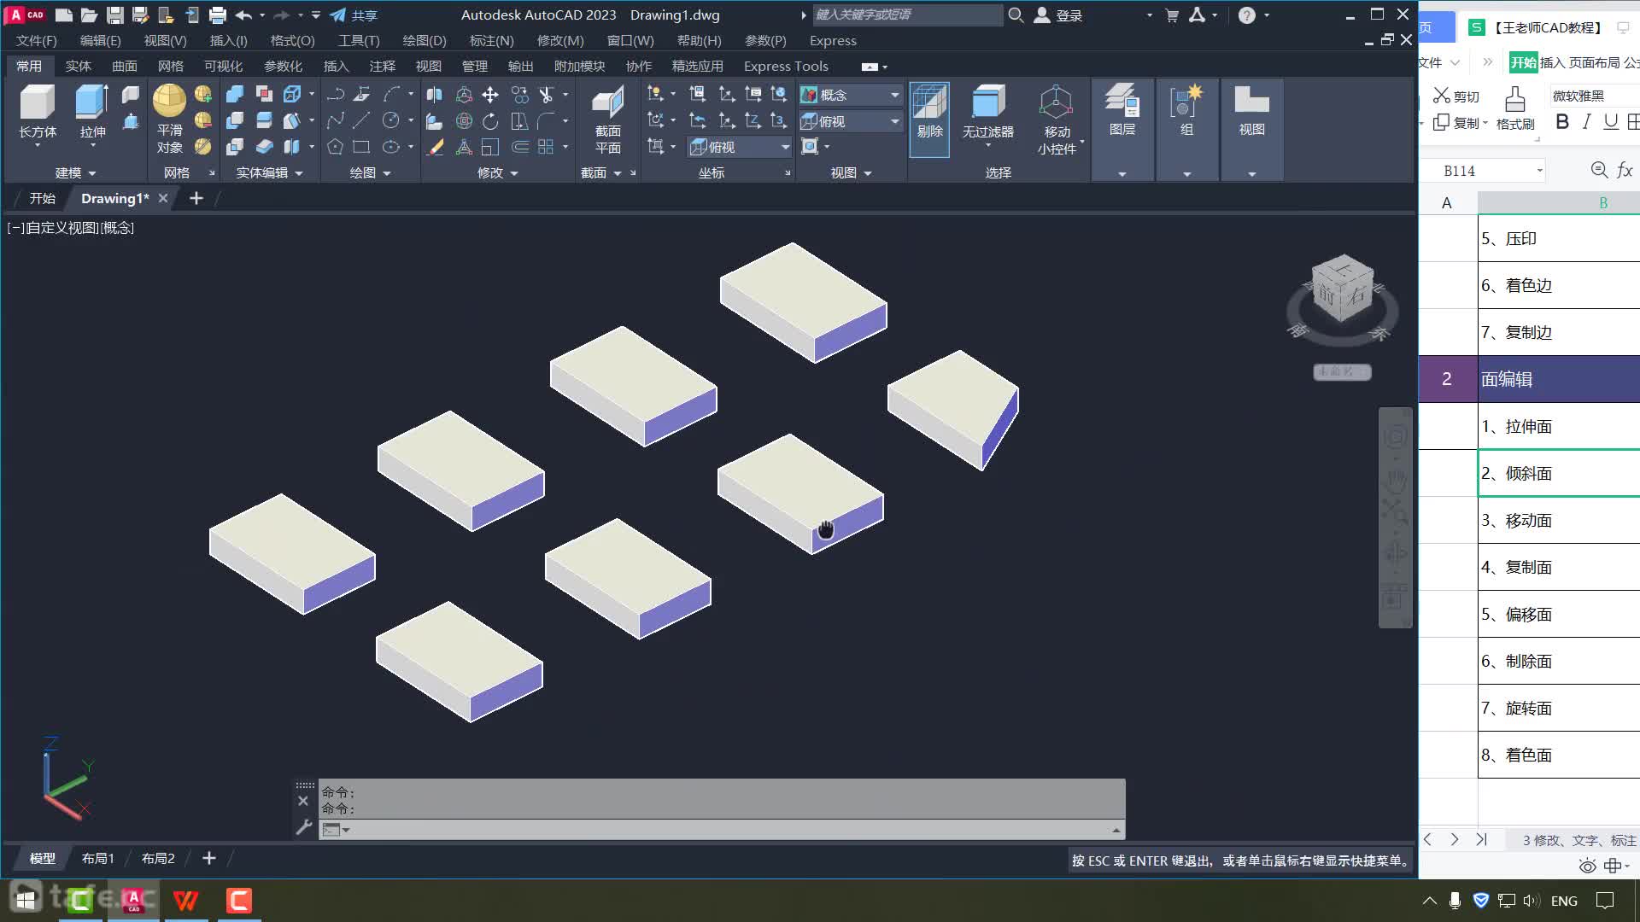Viewport: 1640px width, 922px height.
Task: Click the 共享 share button
Action: coord(354,15)
